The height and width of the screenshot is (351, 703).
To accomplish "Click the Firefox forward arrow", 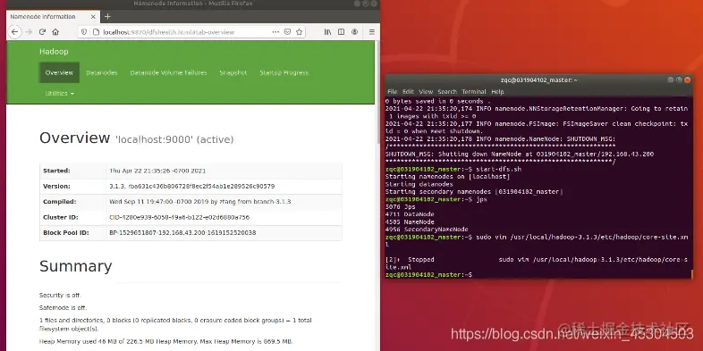I will 29,32.
